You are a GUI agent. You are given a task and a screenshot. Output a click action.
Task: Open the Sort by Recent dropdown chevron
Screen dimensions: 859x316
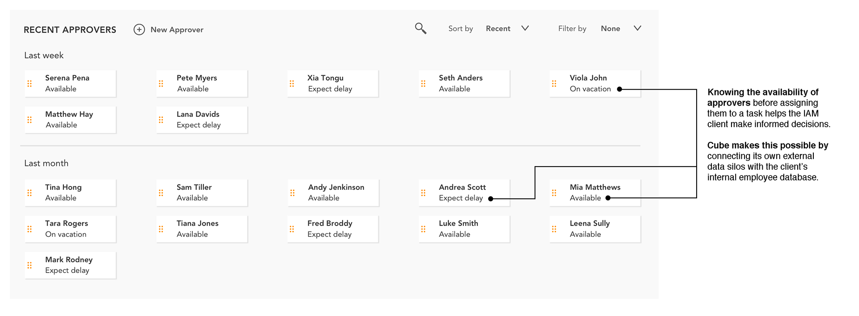pyautogui.click(x=525, y=28)
